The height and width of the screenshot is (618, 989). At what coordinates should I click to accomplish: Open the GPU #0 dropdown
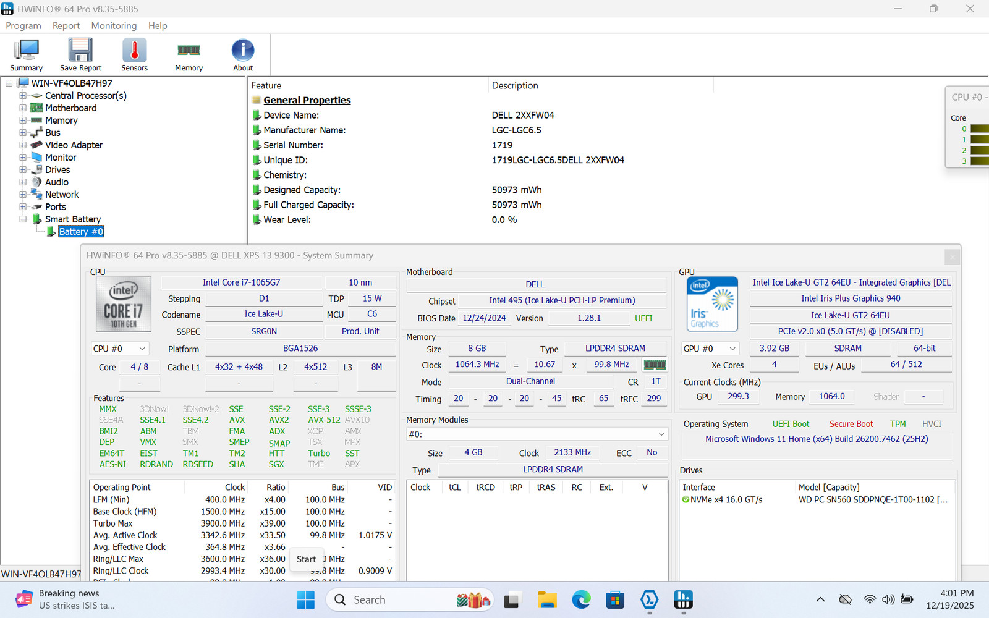pos(710,349)
